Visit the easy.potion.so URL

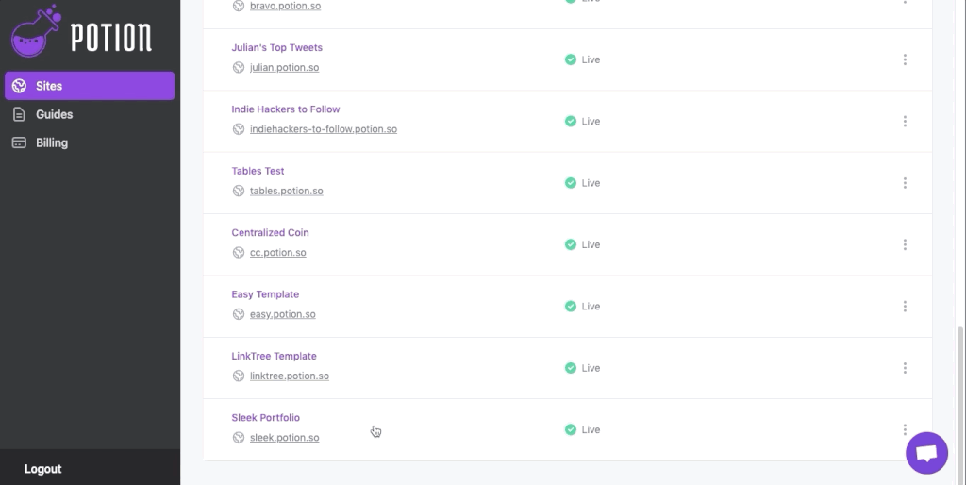point(282,313)
